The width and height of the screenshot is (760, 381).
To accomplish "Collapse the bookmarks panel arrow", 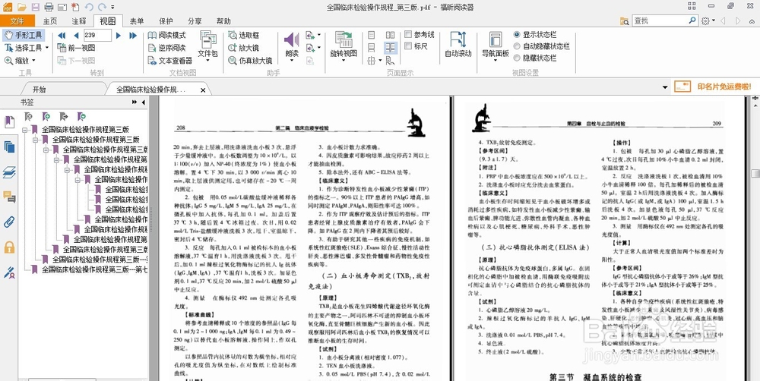I will click(x=143, y=102).
